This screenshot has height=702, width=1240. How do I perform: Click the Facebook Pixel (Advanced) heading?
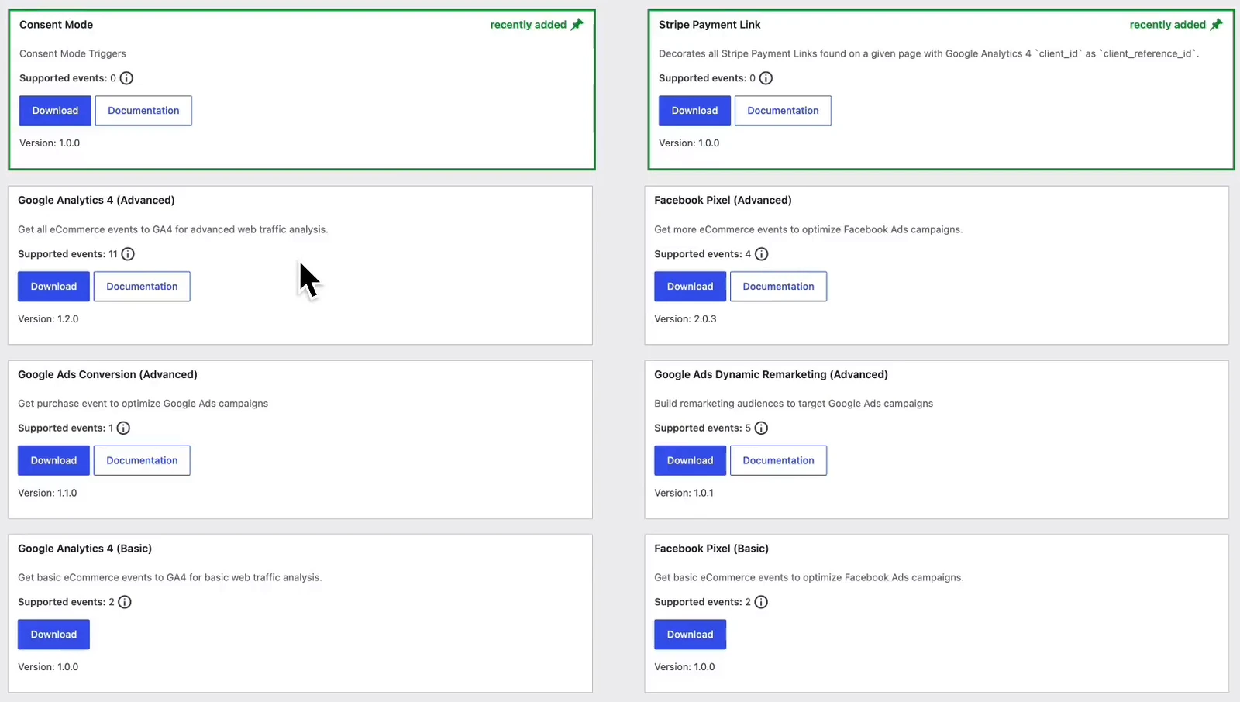coord(722,200)
